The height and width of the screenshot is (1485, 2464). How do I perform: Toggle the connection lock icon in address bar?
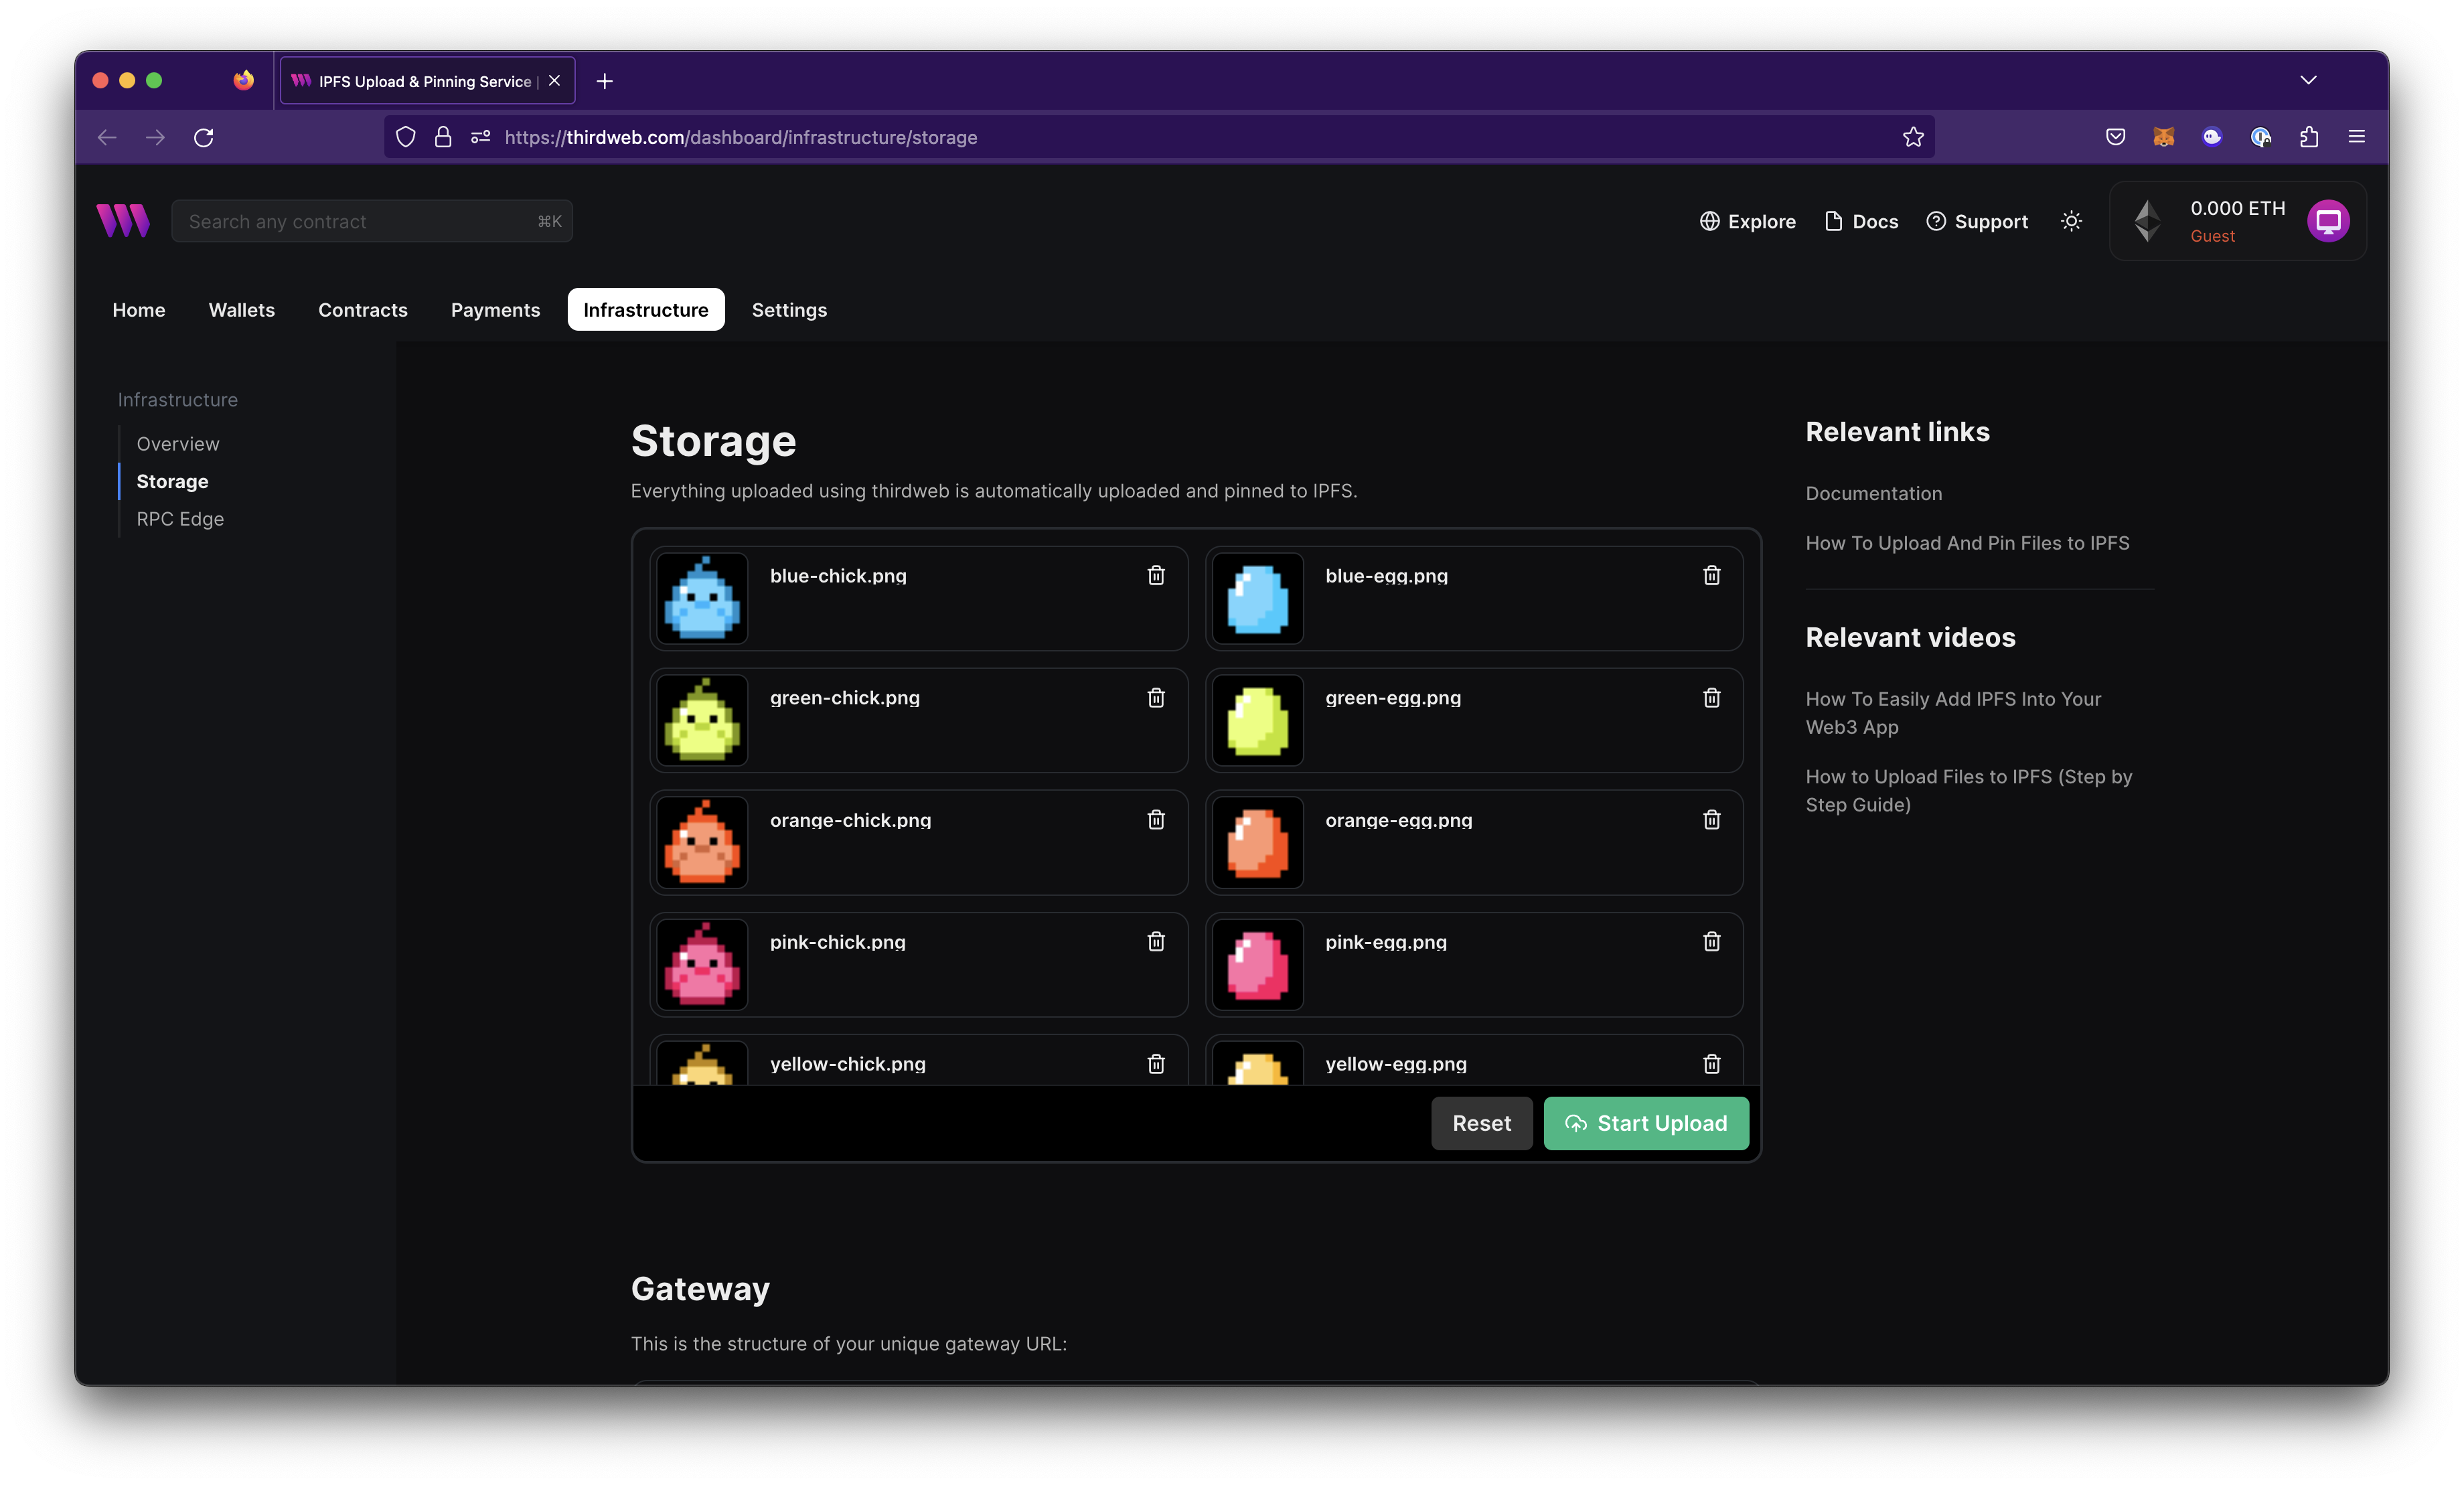tap(443, 137)
